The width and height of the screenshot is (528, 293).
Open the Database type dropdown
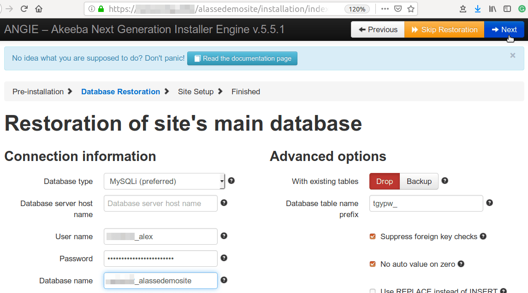(x=164, y=181)
